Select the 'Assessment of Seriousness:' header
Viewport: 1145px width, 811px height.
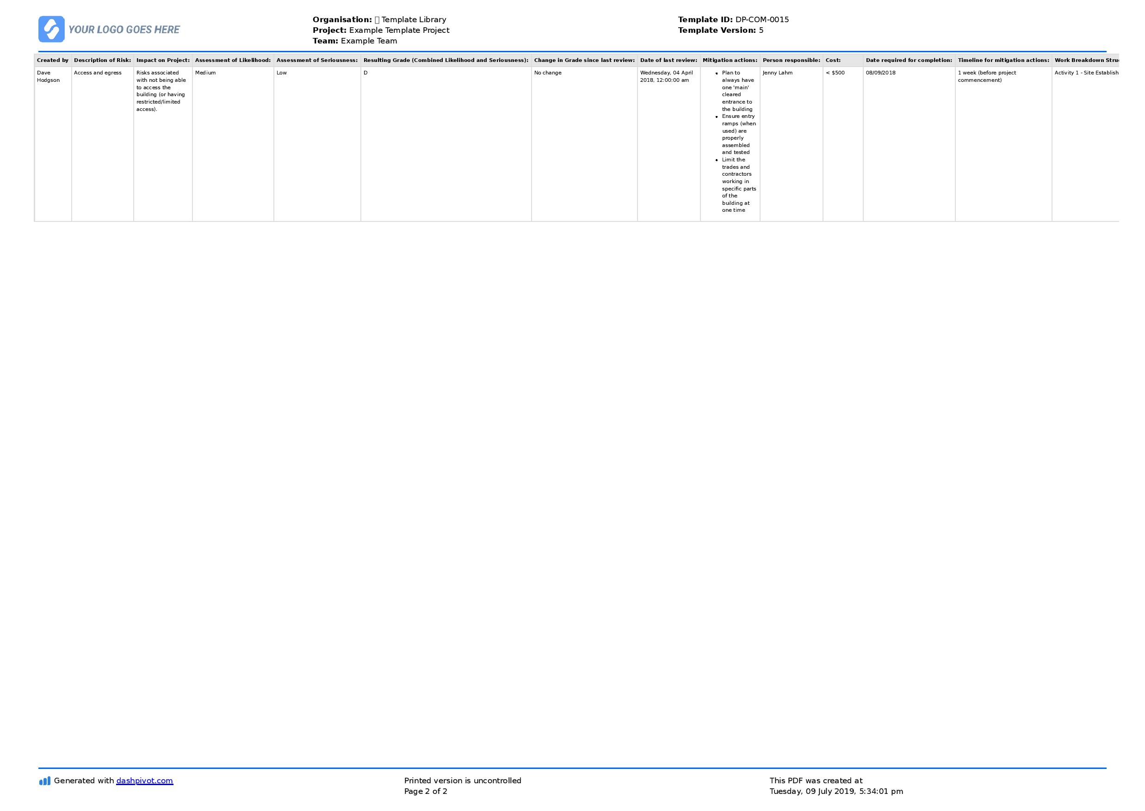tap(317, 61)
